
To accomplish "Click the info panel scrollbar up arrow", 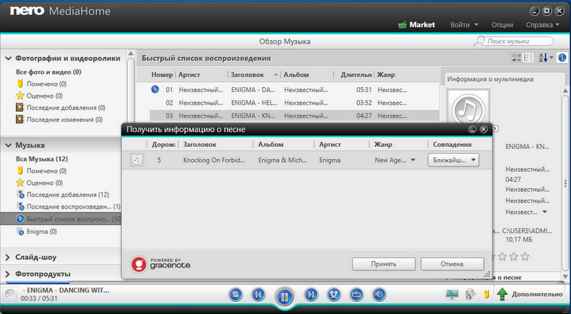I will point(565,91).
